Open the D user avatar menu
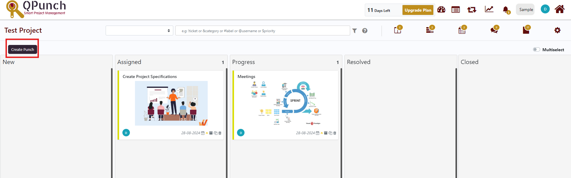Image resolution: width=571 pixels, height=178 pixels. point(545,9)
